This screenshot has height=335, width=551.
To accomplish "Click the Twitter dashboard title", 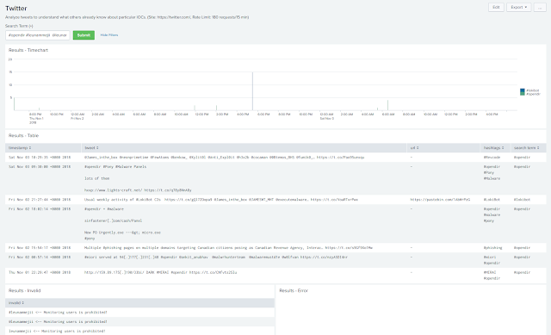I will [x=16, y=9].
